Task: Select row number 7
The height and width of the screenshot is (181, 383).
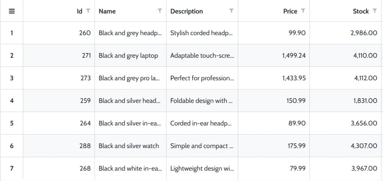Action: pyautogui.click(x=12, y=168)
